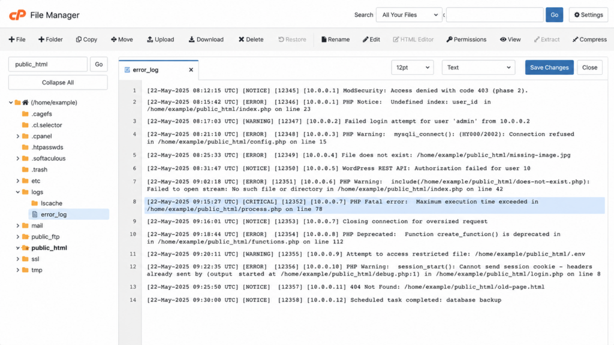This screenshot has width=614, height=345.
Task: Open the 12pt font size dropdown
Action: coord(413,67)
